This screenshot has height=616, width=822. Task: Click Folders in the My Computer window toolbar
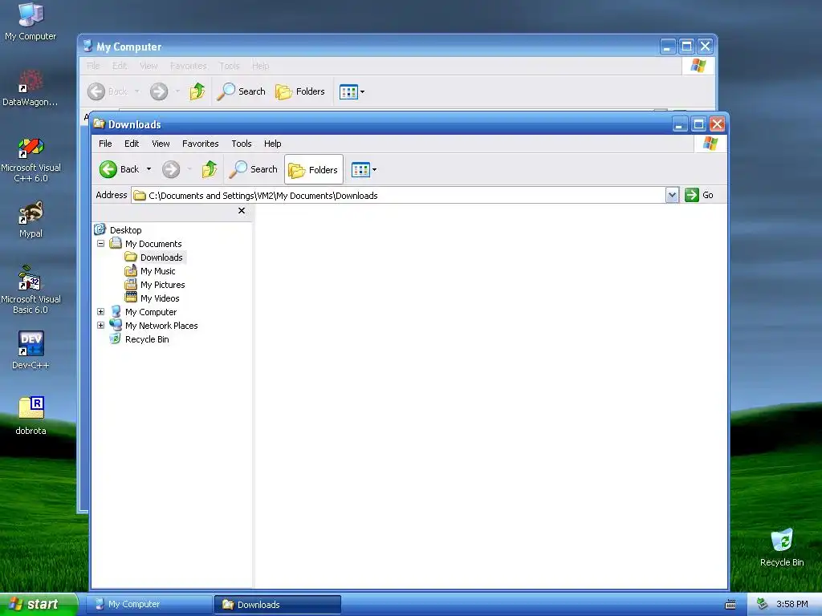coord(300,91)
